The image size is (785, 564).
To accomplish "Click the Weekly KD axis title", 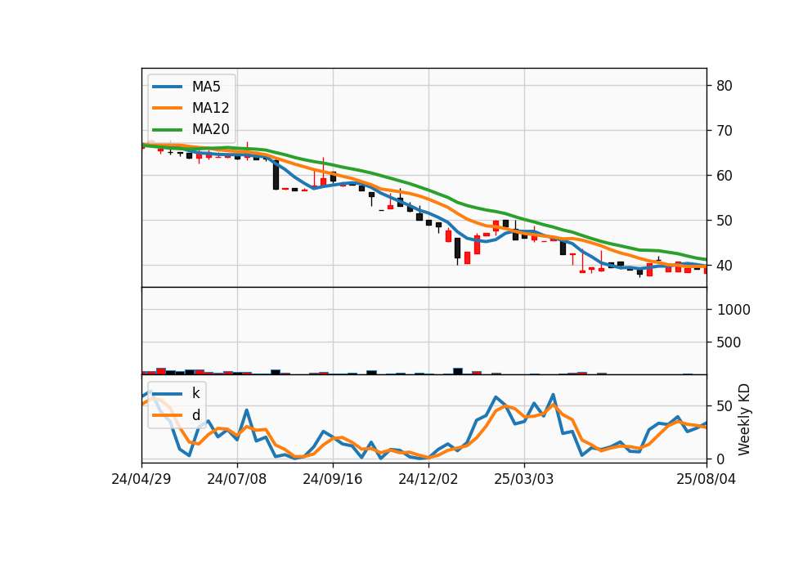I will (744, 419).
